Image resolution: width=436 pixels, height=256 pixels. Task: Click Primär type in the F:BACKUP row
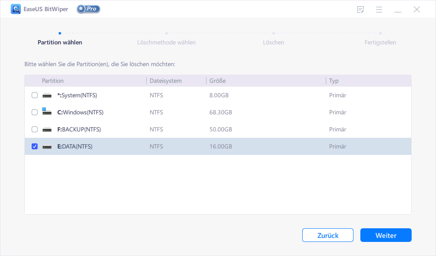(338, 129)
